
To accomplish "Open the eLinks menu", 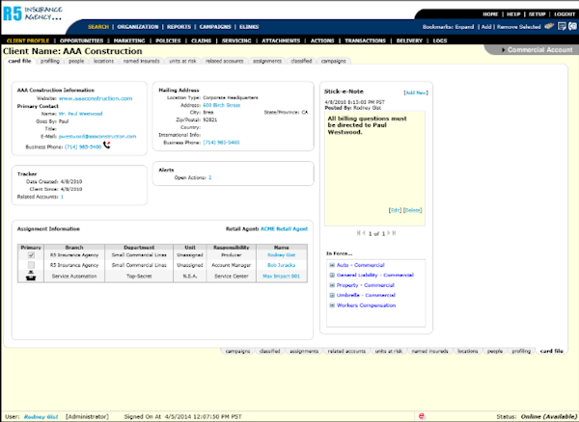I will coord(249,27).
